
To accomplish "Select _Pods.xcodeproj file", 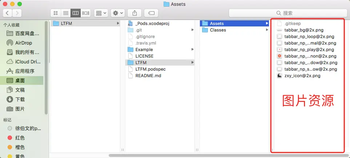I will click(160, 23).
